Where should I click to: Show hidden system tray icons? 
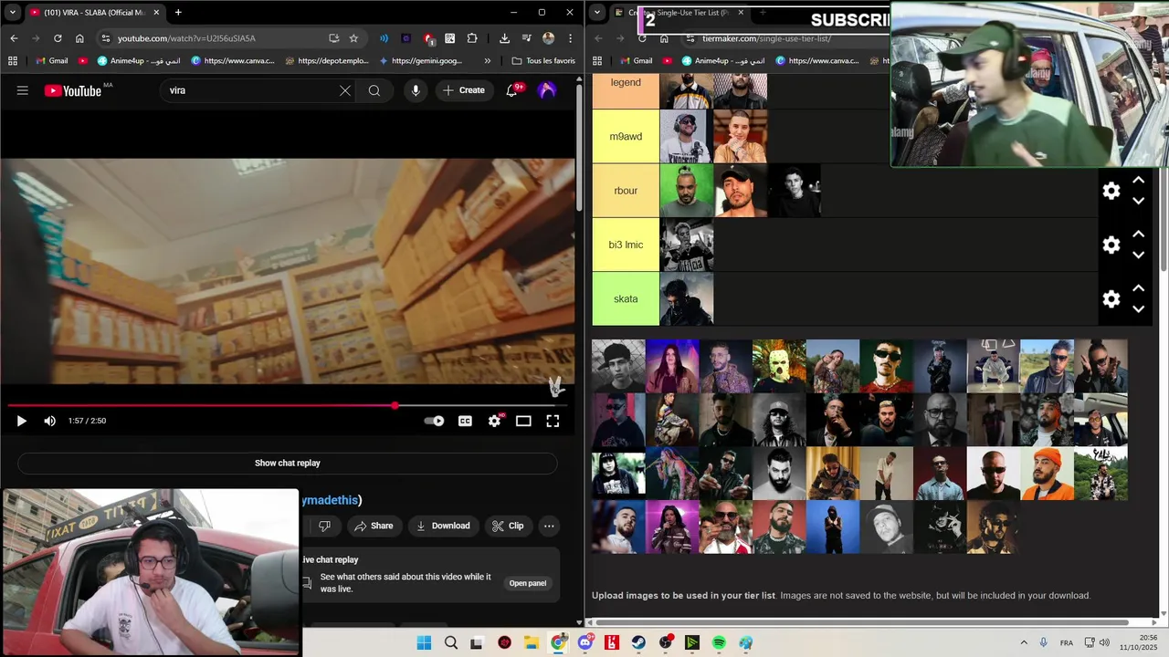coord(1024,642)
